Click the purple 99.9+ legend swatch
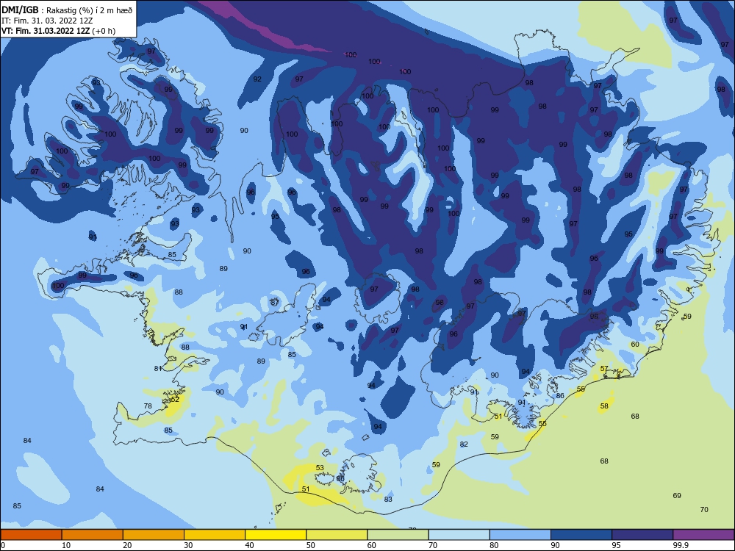735x551 pixels. coord(703,535)
